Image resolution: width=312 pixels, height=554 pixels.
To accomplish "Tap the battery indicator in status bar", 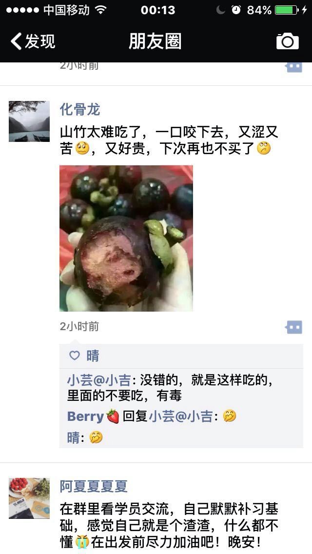I will pos(286,10).
